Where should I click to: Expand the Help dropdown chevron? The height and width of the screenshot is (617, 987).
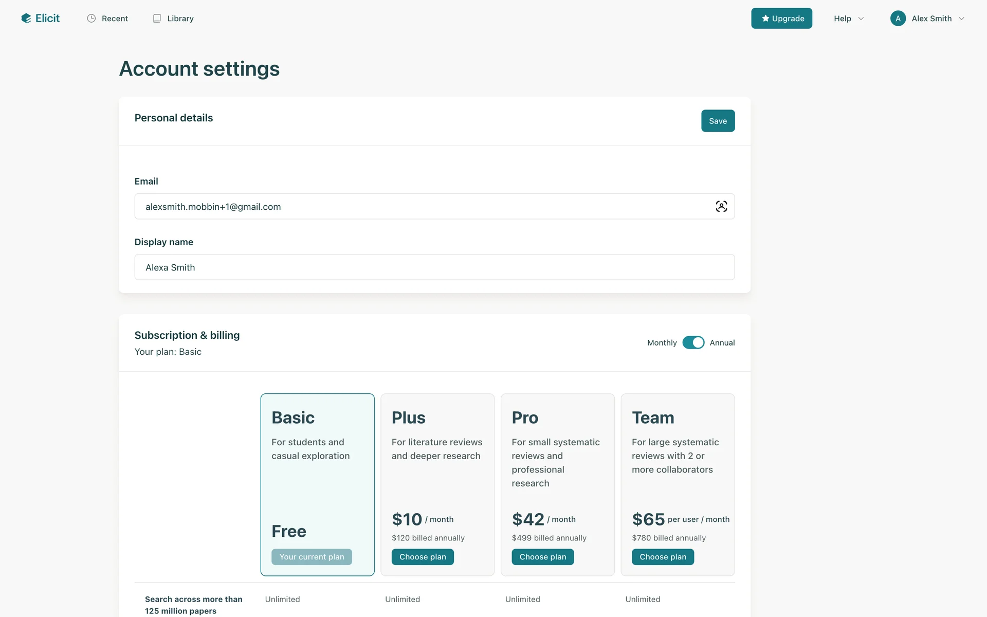(x=861, y=19)
